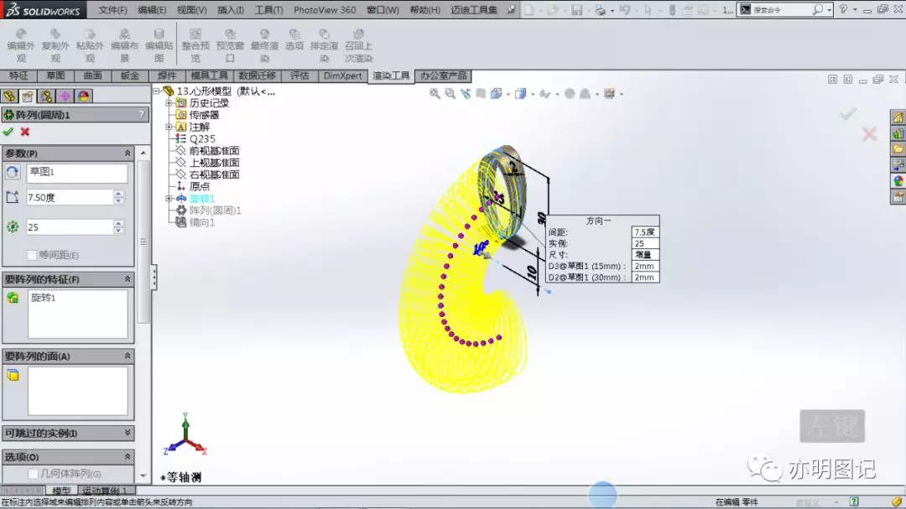This screenshot has width=906, height=509.
Task: Click the Edit Decal (编辑贴图) tool
Action: (159, 45)
